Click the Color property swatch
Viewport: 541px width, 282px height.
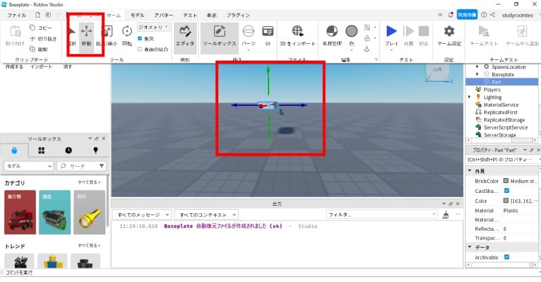tap(506, 201)
